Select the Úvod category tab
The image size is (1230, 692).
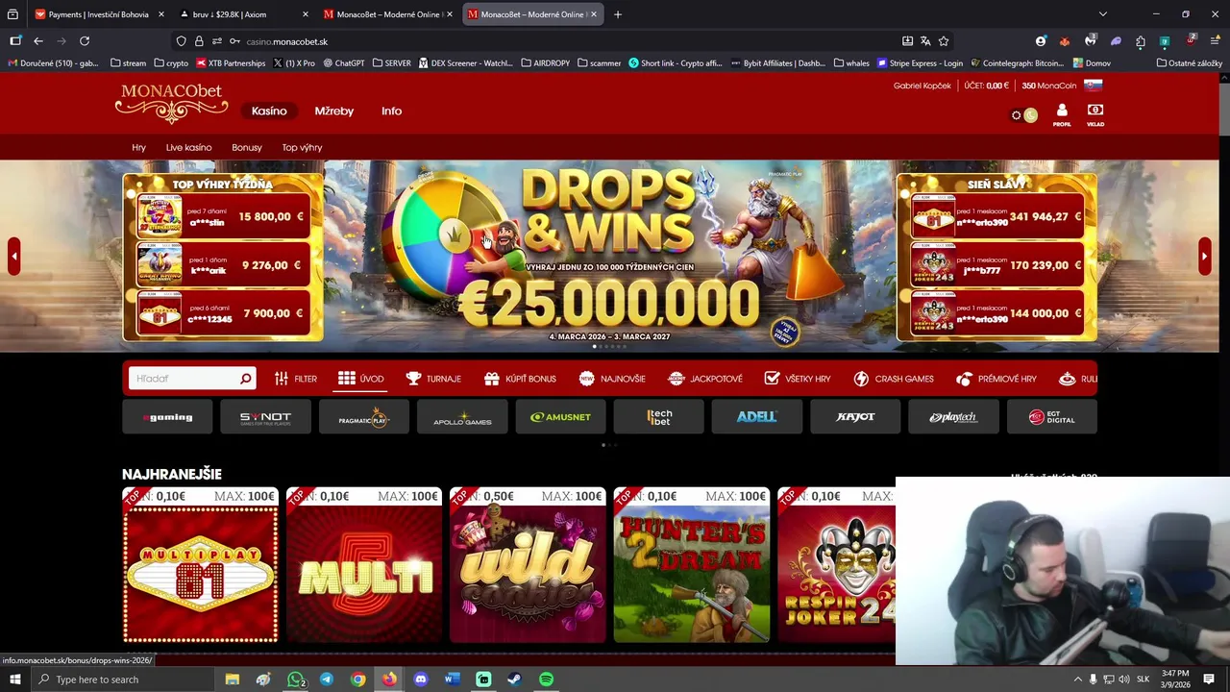click(x=360, y=379)
